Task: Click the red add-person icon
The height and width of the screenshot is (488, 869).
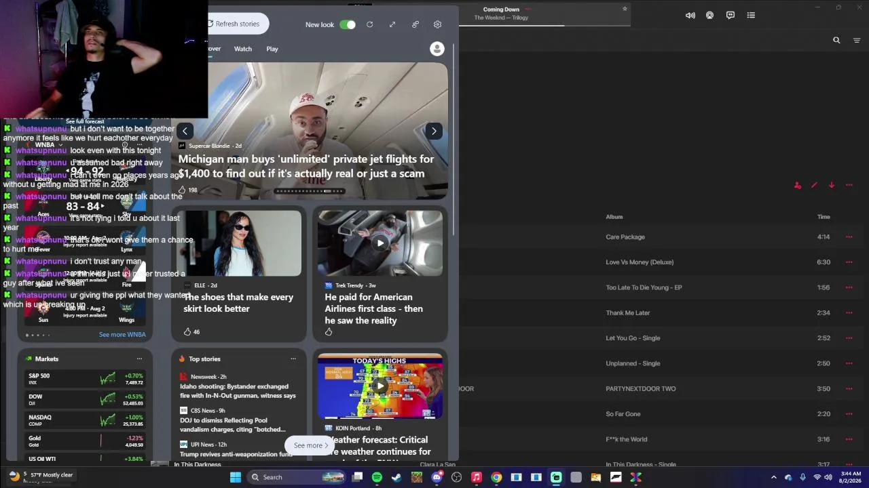Action: point(798,185)
